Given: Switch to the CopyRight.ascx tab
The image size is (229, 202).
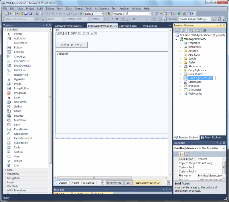Looking at the screenshot, I should click(128, 26).
